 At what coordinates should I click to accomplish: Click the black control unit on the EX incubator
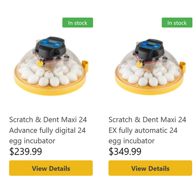(x=149, y=48)
